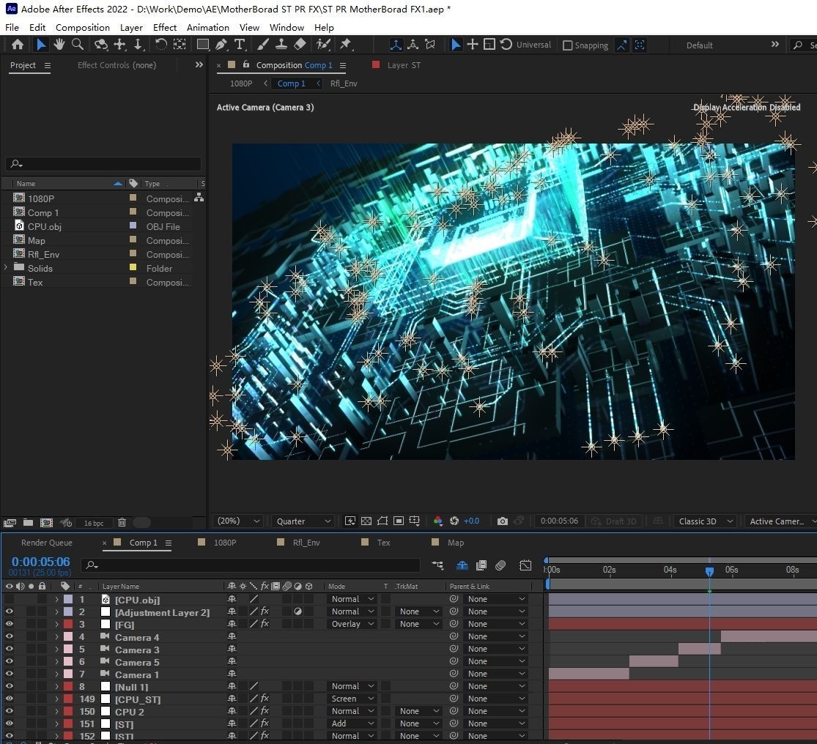817x744 pixels.
Task: Select the Horizontal Type tool
Action: click(240, 45)
